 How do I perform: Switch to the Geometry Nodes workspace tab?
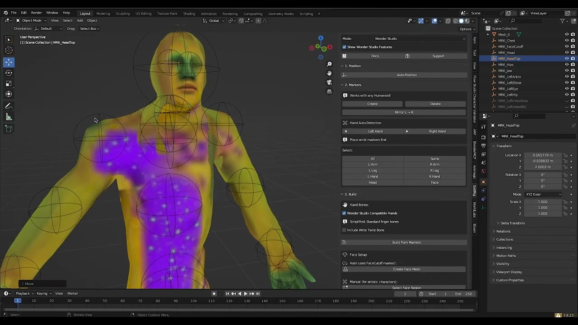pos(281,14)
